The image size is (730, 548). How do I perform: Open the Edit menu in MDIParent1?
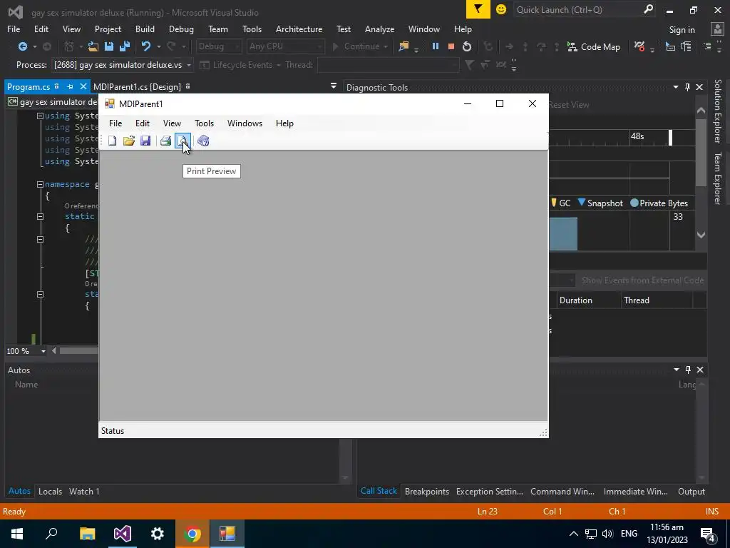tap(143, 123)
